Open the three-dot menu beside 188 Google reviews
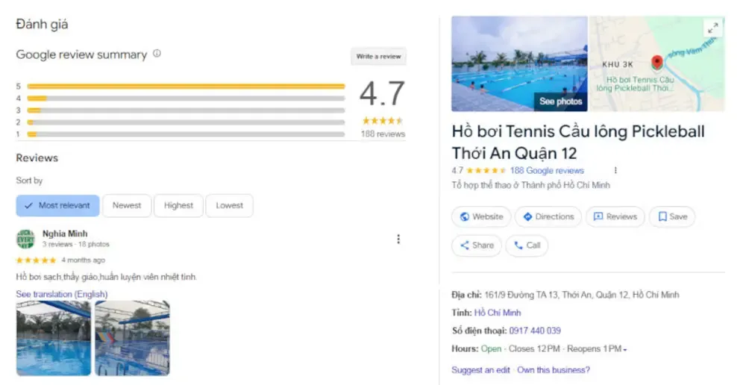Viewport: 746px width, 385px height. pos(615,170)
